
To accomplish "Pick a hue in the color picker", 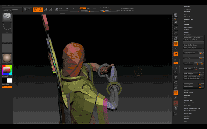I will coord(7,70).
